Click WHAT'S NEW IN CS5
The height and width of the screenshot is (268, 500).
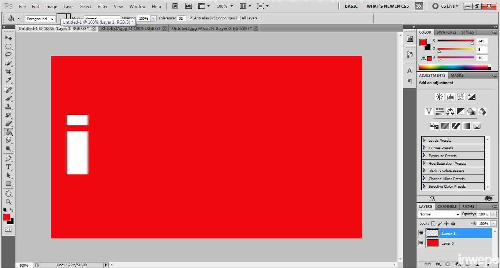[388, 6]
